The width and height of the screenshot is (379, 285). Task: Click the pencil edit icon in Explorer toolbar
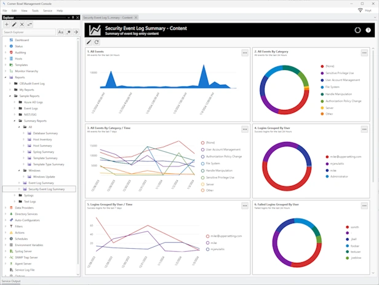click(14, 24)
